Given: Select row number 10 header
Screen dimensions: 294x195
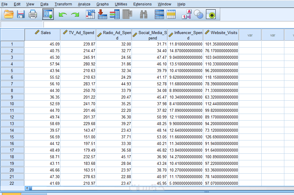Looking at the screenshot, I should pyautogui.click(x=12, y=104).
